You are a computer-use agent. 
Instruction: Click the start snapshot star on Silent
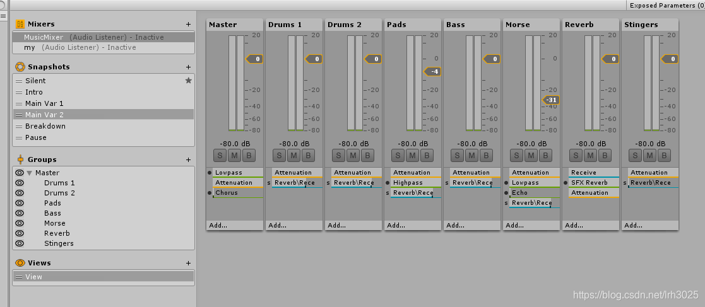click(x=188, y=80)
